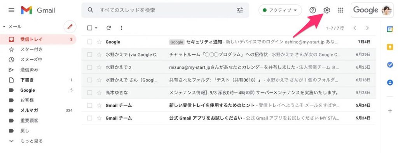Refresh the inbox list
This screenshot has width=398, height=153.
(109, 28)
